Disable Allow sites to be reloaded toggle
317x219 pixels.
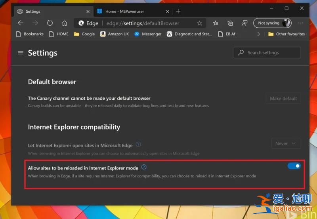294,166
